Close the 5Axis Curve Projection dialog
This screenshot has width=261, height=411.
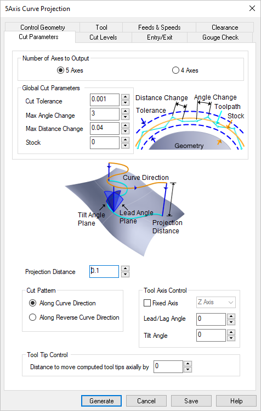pos(252,8)
